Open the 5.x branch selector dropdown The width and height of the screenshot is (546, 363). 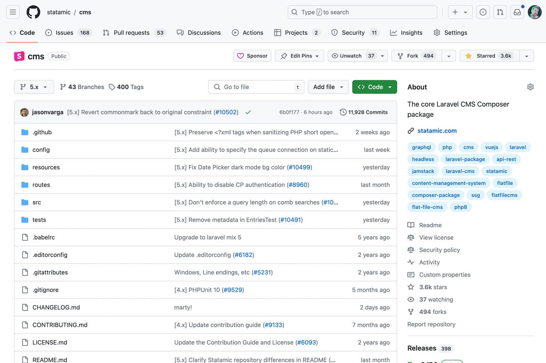pyautogui.click(x=34, y=87)
